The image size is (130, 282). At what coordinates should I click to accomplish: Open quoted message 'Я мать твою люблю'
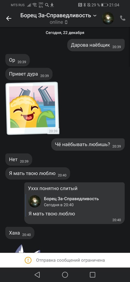point(52,214)
